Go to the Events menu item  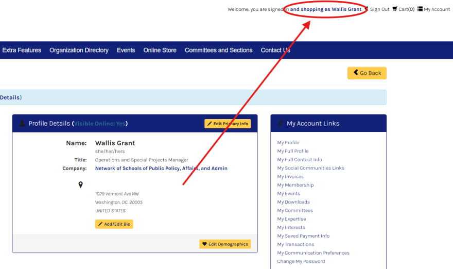126,51
